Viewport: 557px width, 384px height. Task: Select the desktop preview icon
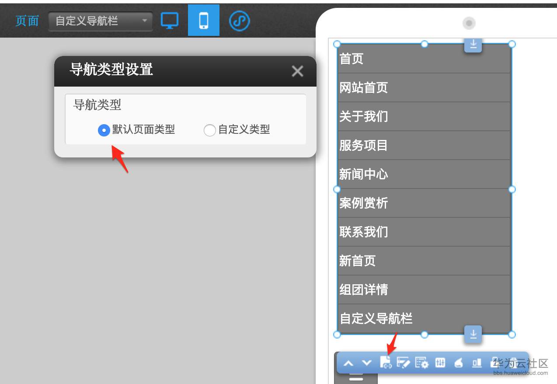point(170,20)
